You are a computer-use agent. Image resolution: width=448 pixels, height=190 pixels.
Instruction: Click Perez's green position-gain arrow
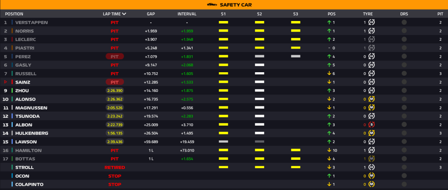(x=329, y=56)
